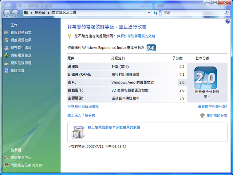Click the disk icon beside 開啟磁碟清理
This screenshot has height=175, width=233.
coord(7,63)
